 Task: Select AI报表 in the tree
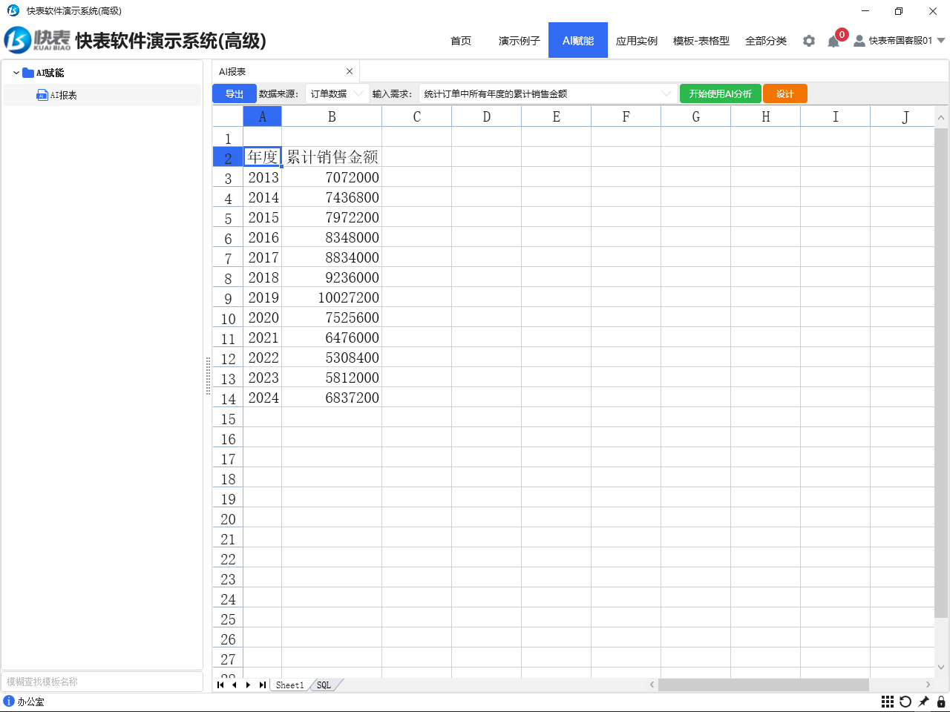click(102, 95)
